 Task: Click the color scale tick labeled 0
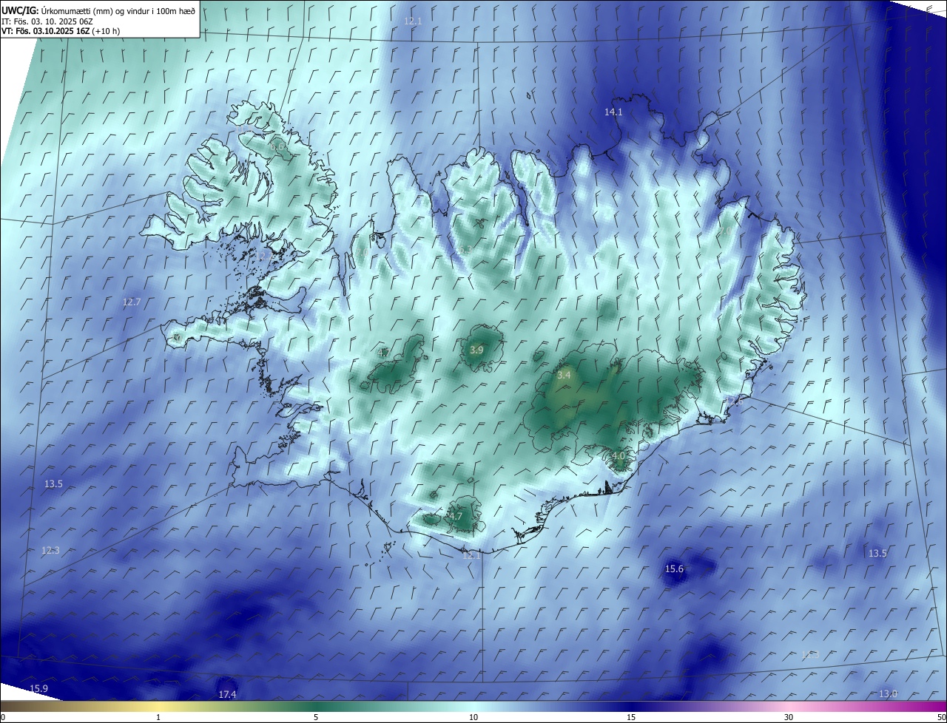pyautogui.click(x=3, y=717)
